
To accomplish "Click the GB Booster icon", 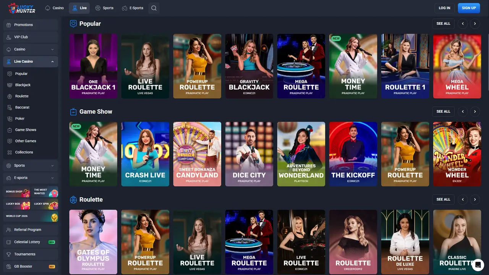I will pos(9,266).
